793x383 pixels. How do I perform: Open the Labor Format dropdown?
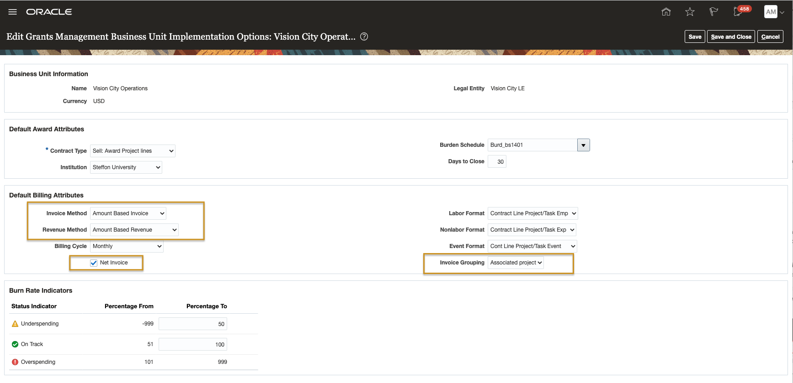point(532,213)
